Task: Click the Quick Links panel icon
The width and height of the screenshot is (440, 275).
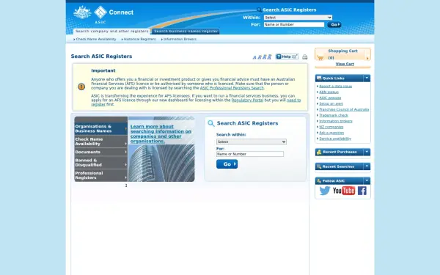Action: (319, 78)
